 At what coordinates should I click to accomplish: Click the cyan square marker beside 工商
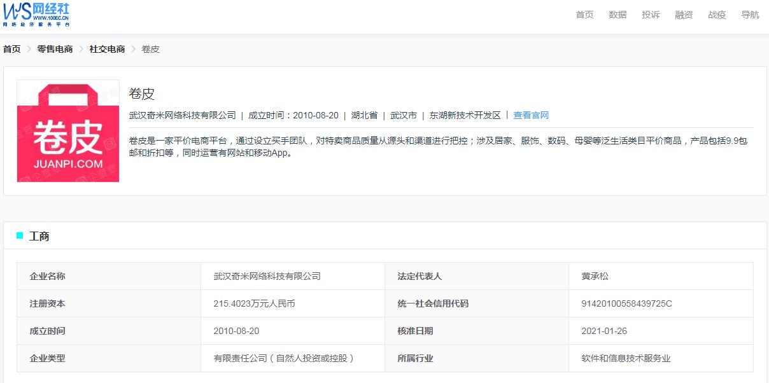click(18, 236)
